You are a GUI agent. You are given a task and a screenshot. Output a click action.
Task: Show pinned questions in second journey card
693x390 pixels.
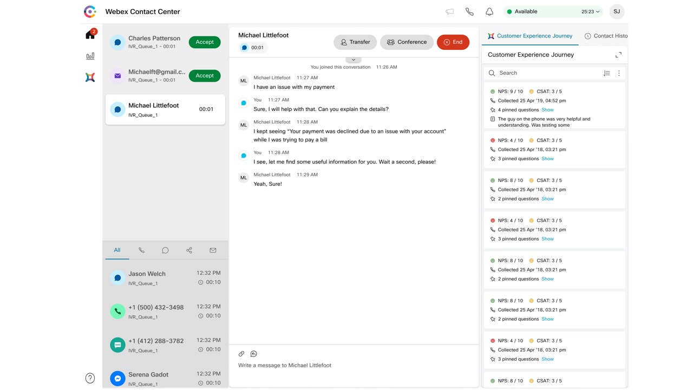pyautogui.click(x=548, y=159)
